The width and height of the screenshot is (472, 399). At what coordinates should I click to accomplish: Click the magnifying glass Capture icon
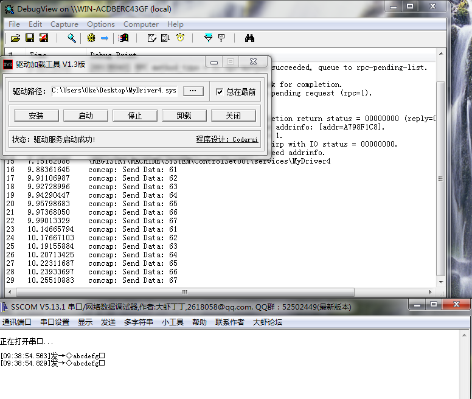tap(71, 38)
